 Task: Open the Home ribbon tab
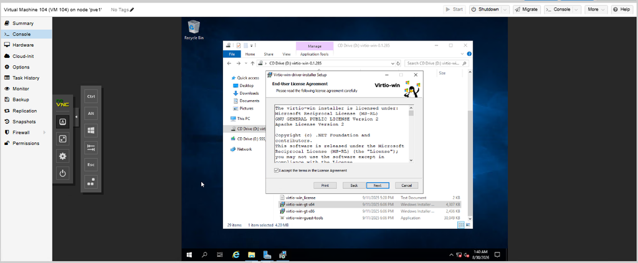250,54
